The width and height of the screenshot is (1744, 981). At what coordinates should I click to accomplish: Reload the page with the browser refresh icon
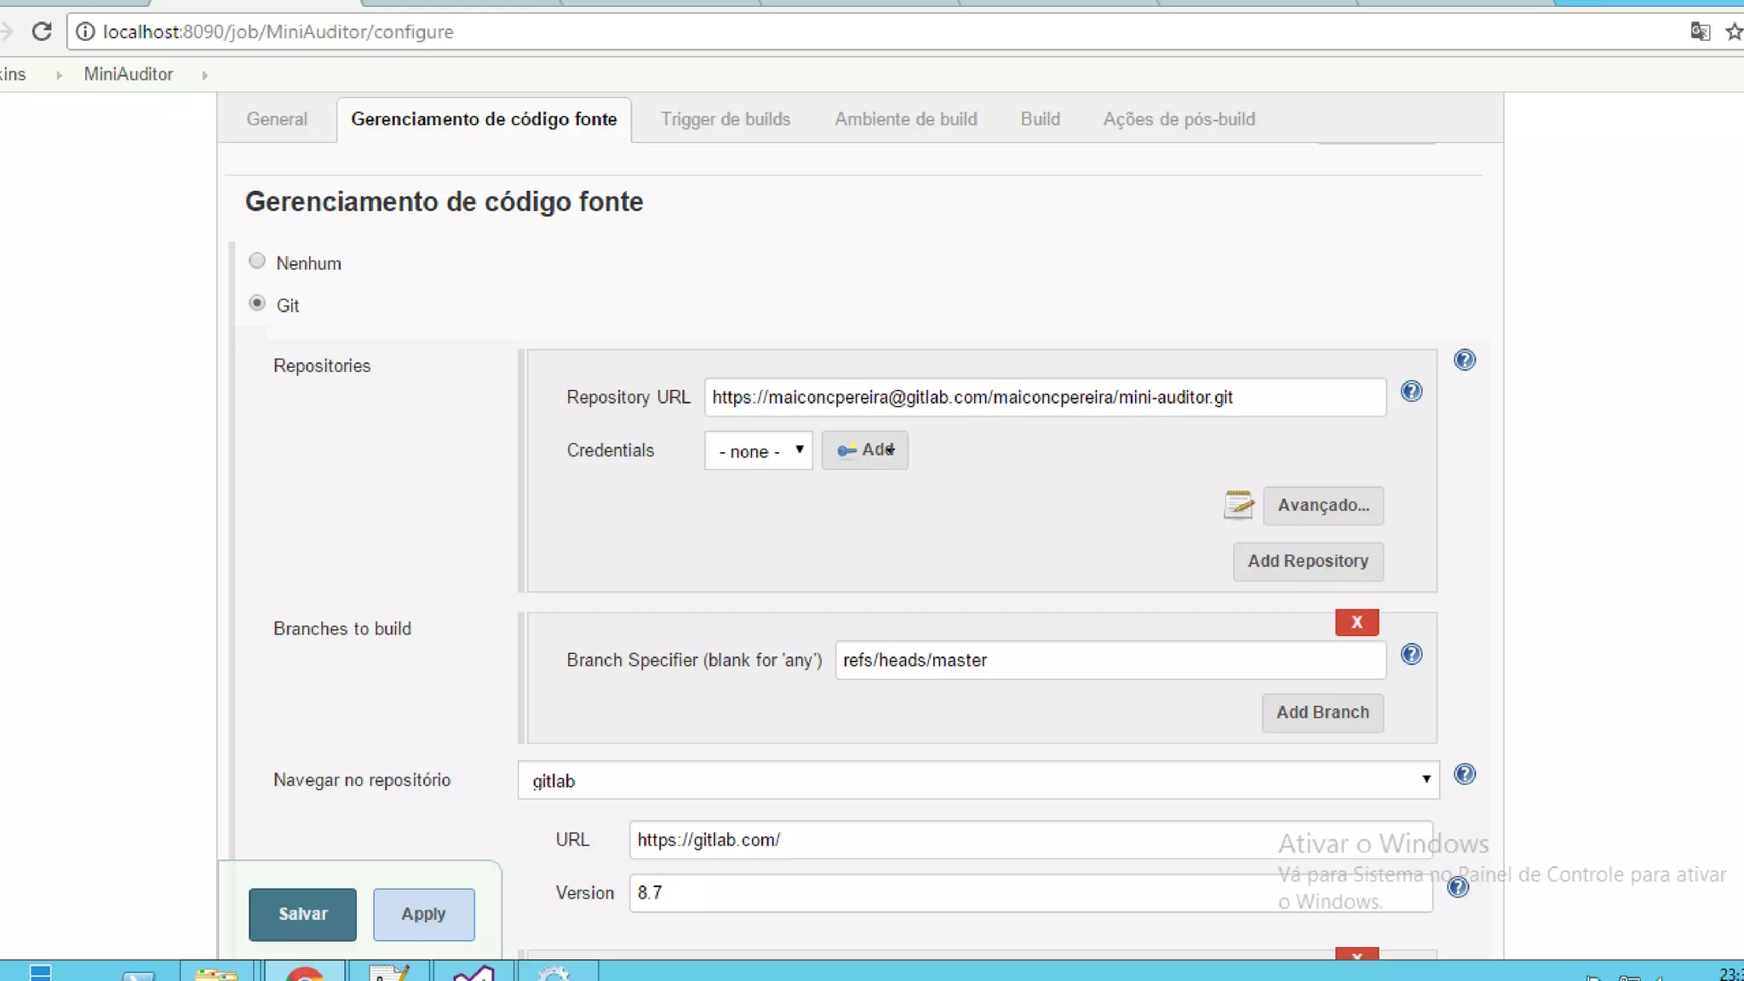(x=42, y=32)
